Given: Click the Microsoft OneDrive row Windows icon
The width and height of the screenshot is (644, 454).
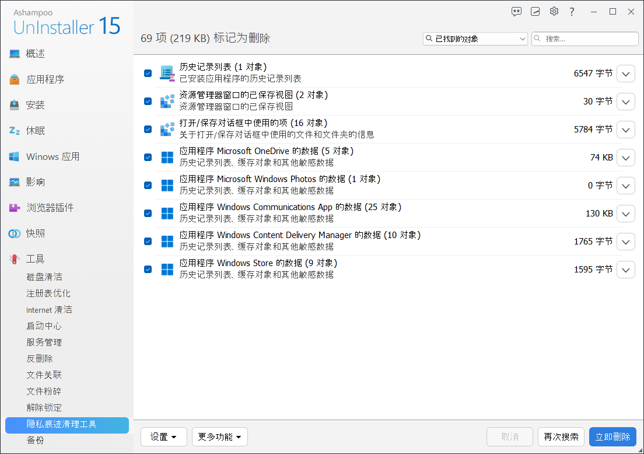Looking at the screenshot, I should click(167, 158).
